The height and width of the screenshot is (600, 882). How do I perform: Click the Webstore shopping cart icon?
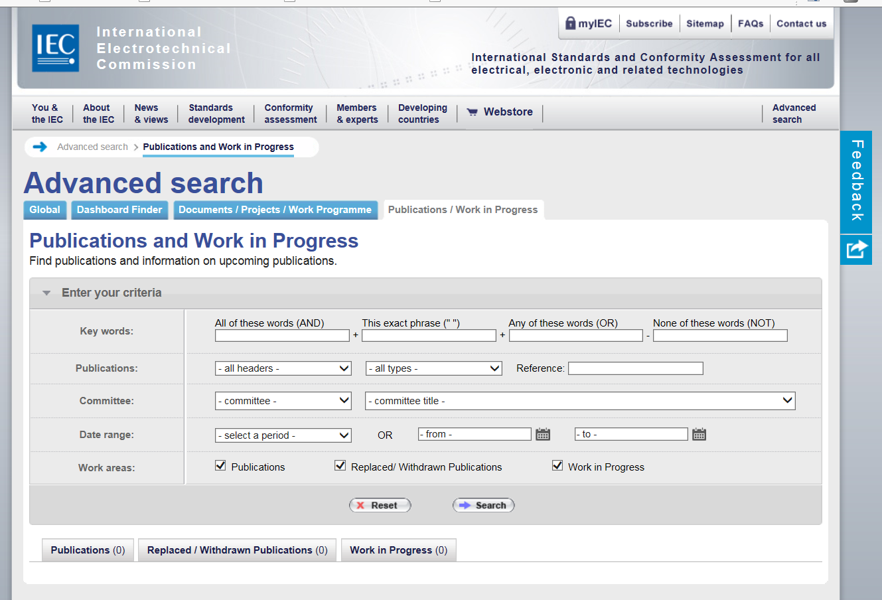[473, 112]
